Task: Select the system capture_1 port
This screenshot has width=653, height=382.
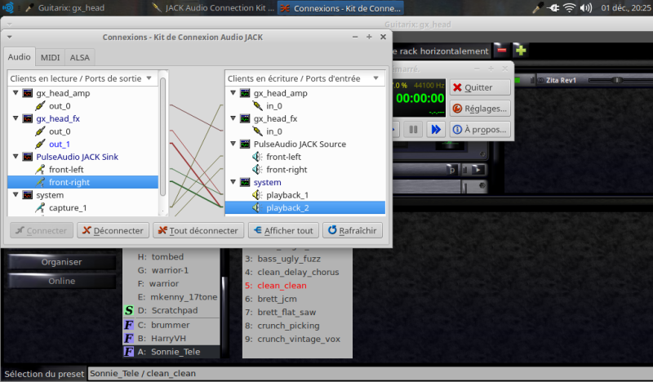Action: tap(68, 207)
